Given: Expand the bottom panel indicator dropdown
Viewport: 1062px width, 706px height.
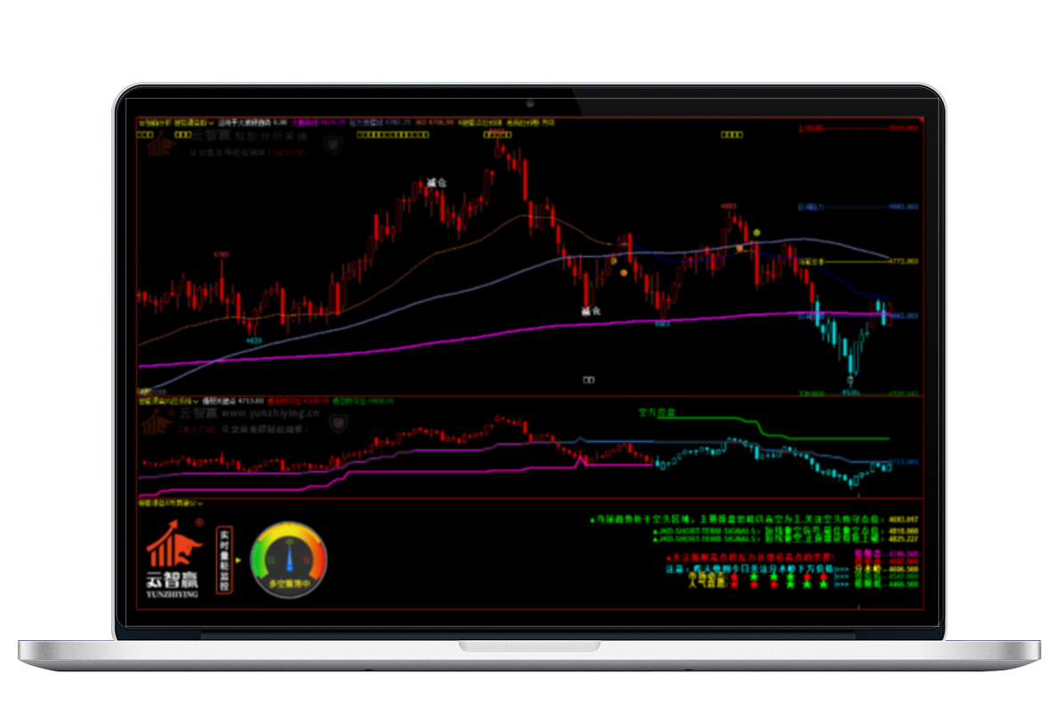Looking at the screenshot, I should click(199, 503).
